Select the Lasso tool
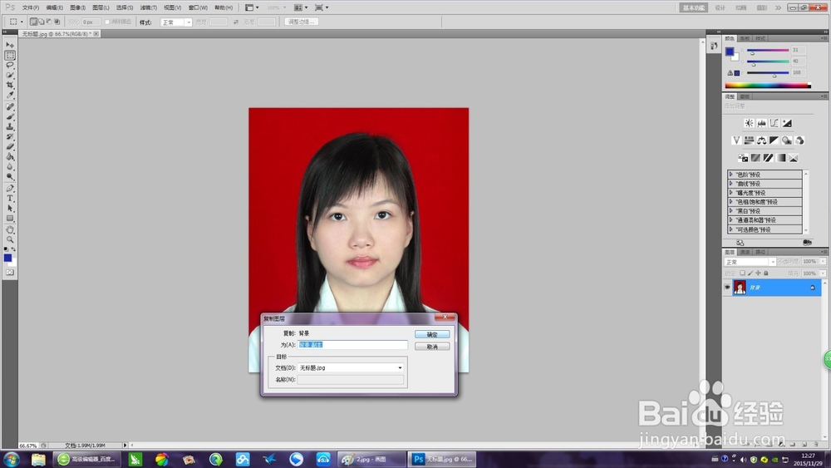This screenshot has width=831, height=468. [10, 65]
